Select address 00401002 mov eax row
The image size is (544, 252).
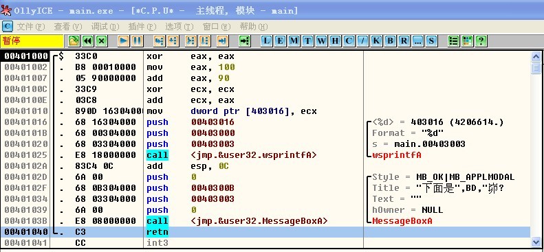(x=265, y=67)
